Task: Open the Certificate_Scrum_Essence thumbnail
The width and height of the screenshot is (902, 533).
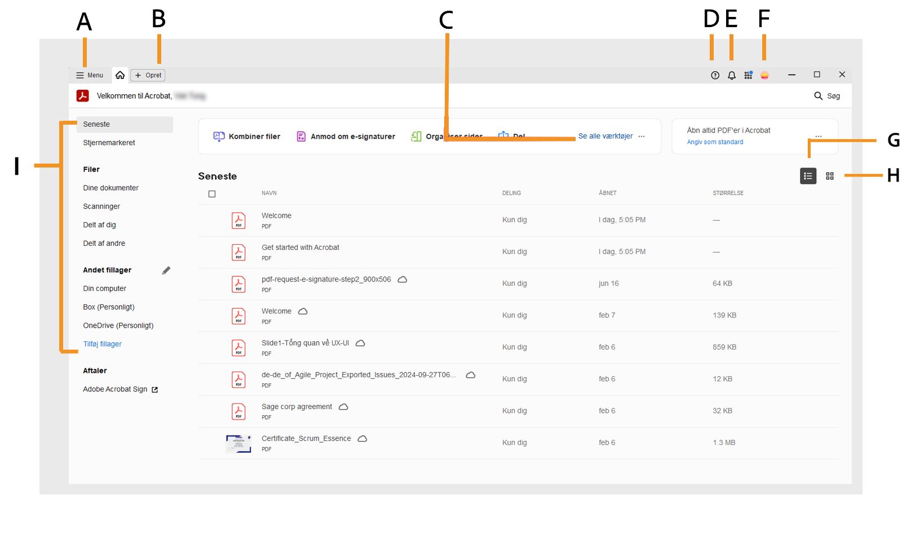Action: tap(238, 443)
